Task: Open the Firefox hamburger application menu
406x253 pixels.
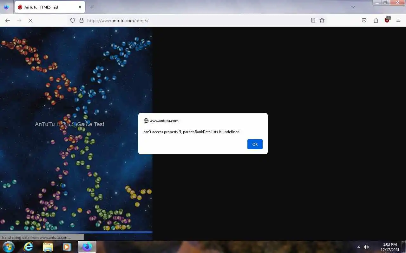Action: point(398,20)
